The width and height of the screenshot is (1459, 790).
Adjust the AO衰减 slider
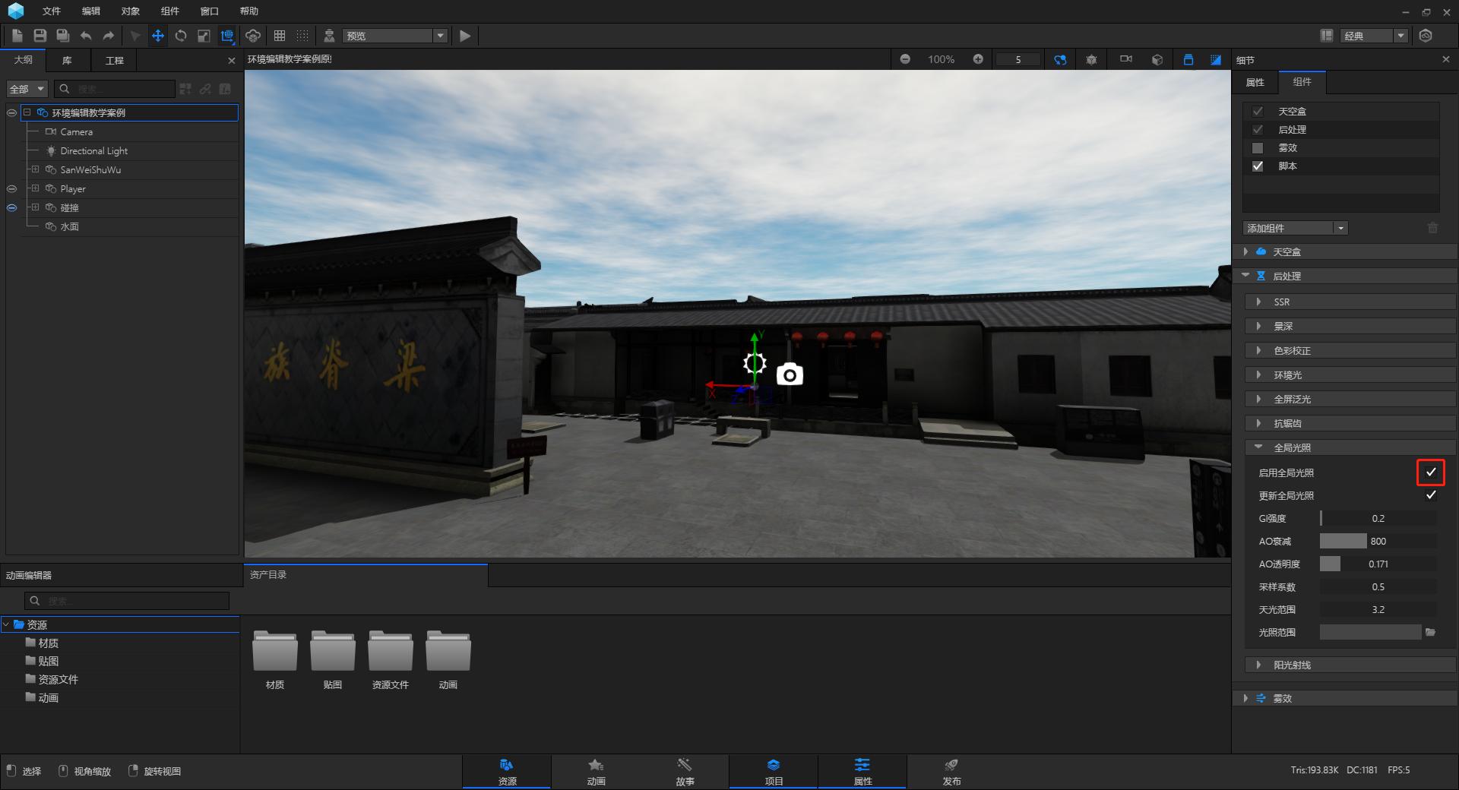pyautogui.click(x=1378, y=541)
